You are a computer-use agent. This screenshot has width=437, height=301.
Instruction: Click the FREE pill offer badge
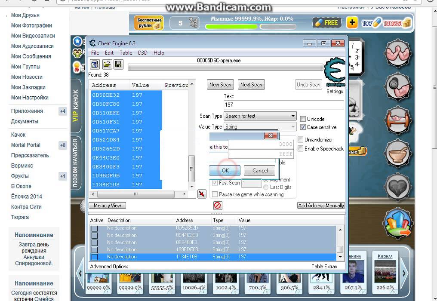327,23
